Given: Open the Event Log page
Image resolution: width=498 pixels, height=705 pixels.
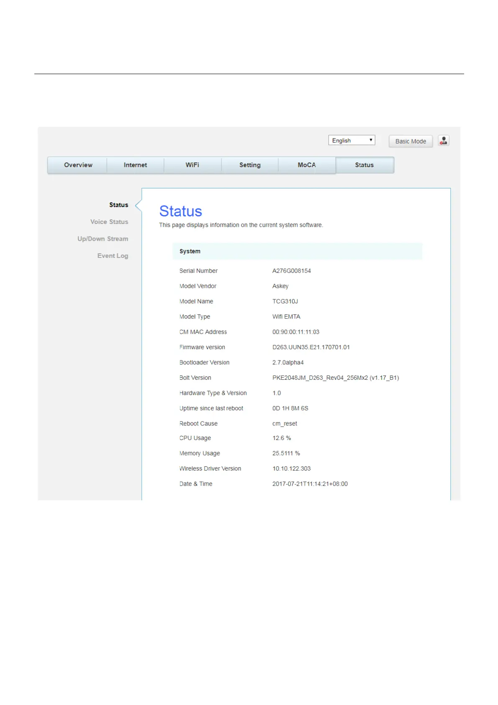Looking at the screenshot, I should [113, 256].
